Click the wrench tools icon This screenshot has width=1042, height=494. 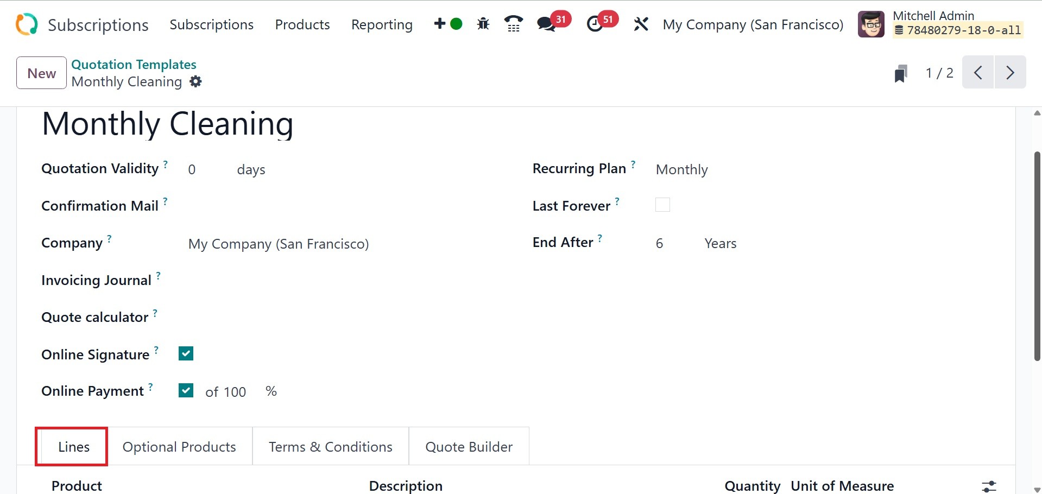pyautogui.click(x=641, y=24)
